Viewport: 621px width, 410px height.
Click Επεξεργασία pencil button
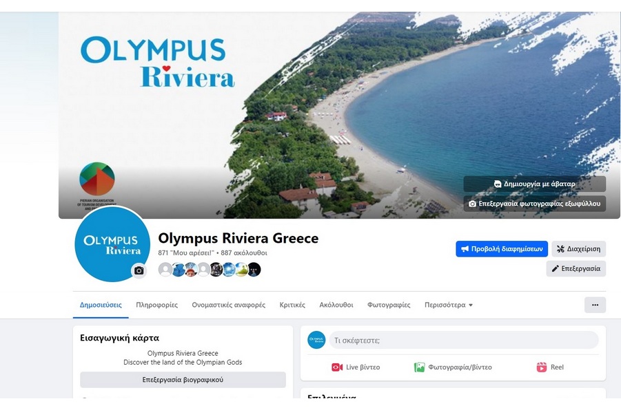click(576, 268)
